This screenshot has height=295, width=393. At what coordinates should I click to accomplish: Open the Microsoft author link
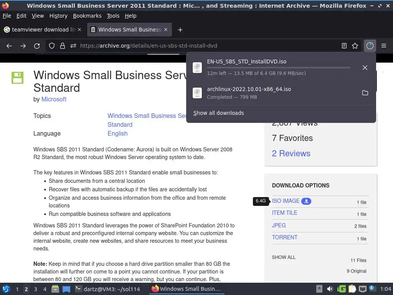click(54, 99)
